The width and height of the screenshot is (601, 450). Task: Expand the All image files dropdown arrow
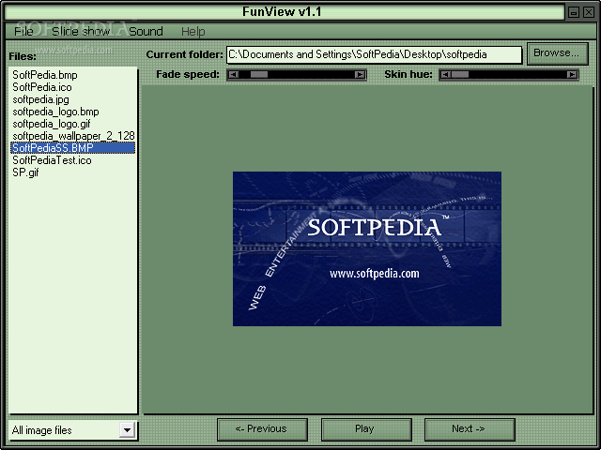click(127, 430)
